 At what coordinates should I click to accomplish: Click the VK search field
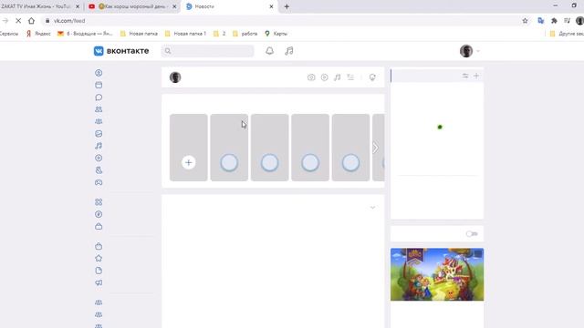tap(207, 51)
